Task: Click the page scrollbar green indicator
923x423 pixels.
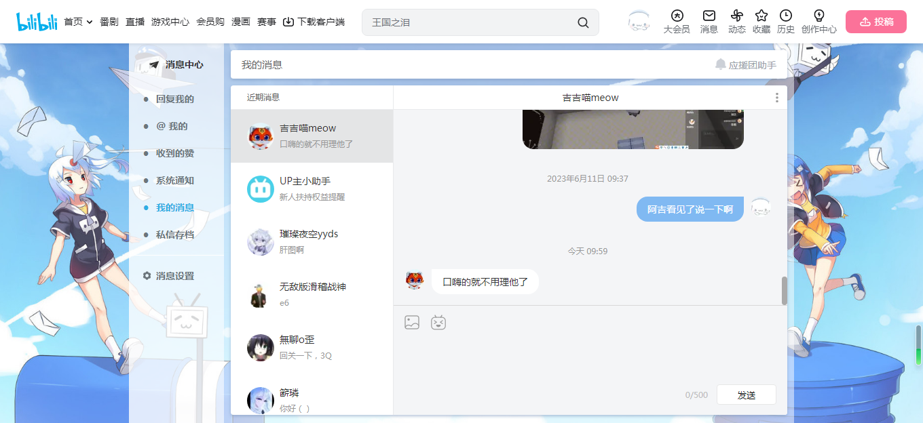Action: (918, 356)
